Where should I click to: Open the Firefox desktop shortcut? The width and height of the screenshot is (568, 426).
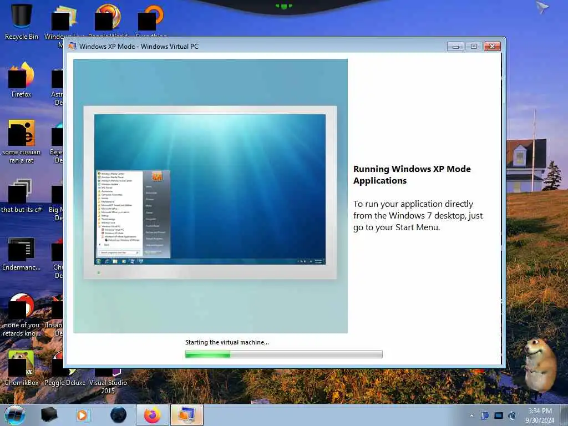(x=22, y=79)
